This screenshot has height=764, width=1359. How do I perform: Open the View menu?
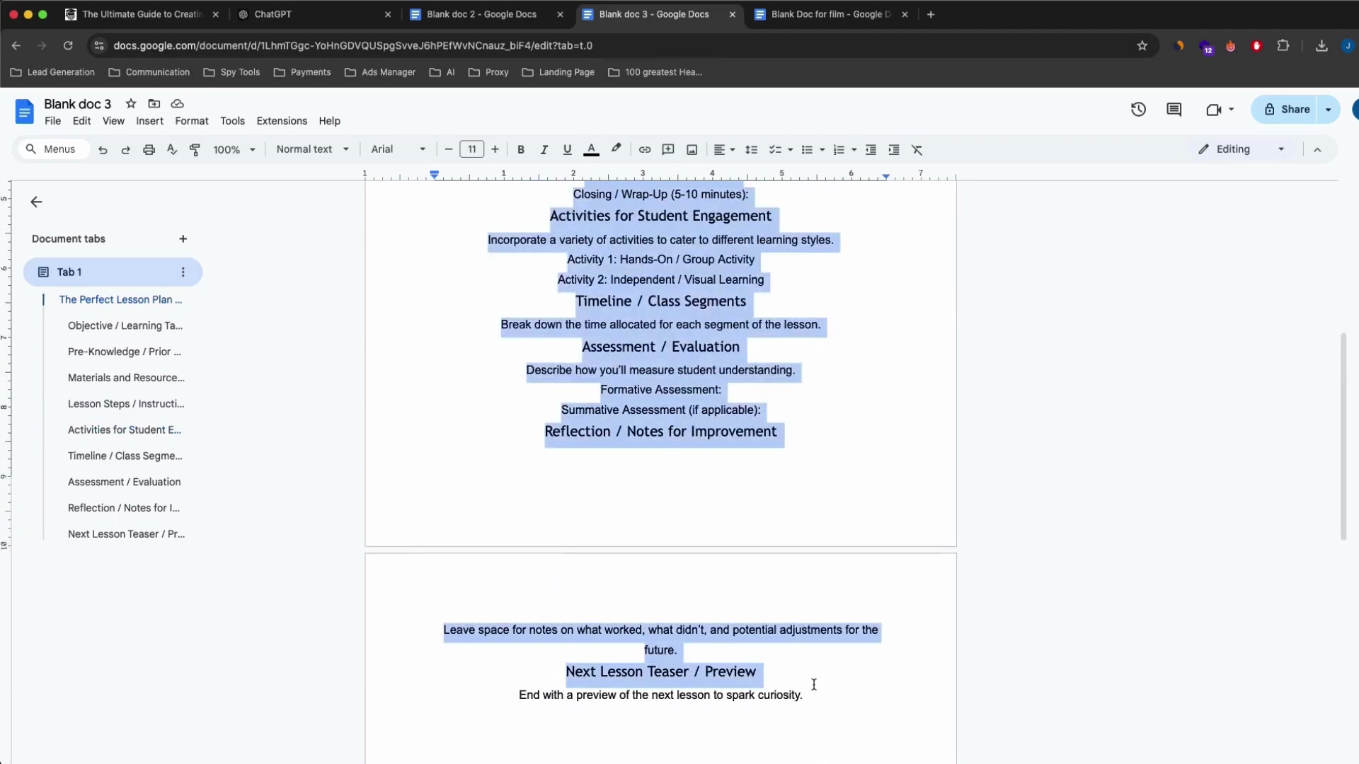pos(113,121)
